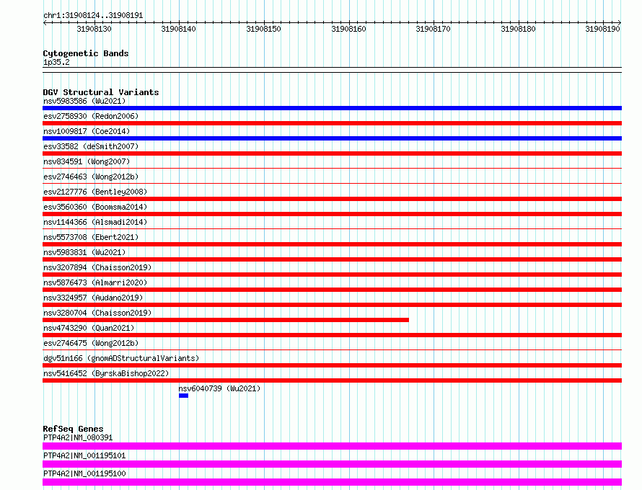Click the nsv5573708 (Ebert2021) label
The image size is (642, 490).
[x=91, y=237]
